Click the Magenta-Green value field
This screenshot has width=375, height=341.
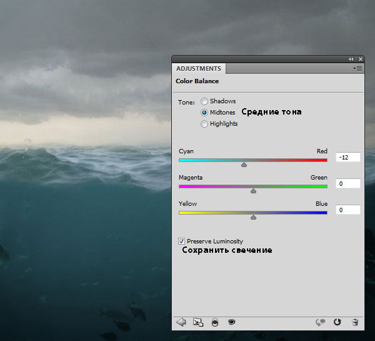347,184
